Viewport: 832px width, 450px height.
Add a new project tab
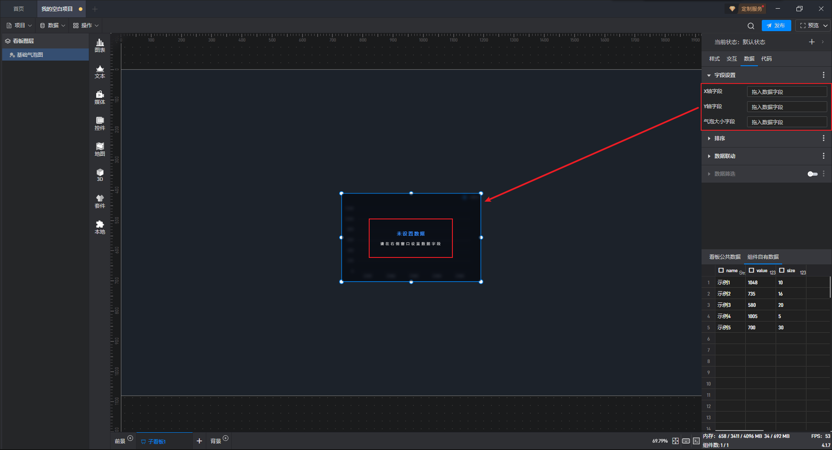click(x=95, y=9)
